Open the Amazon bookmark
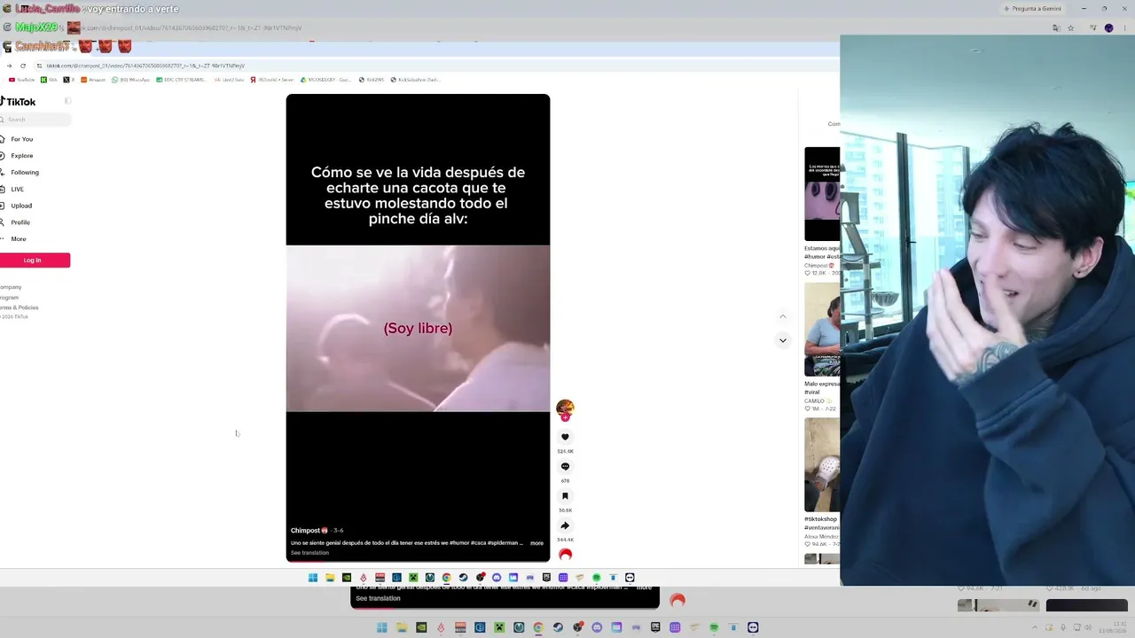The height and width of the screenshot is (638, 1135). [x=93, y=80]
